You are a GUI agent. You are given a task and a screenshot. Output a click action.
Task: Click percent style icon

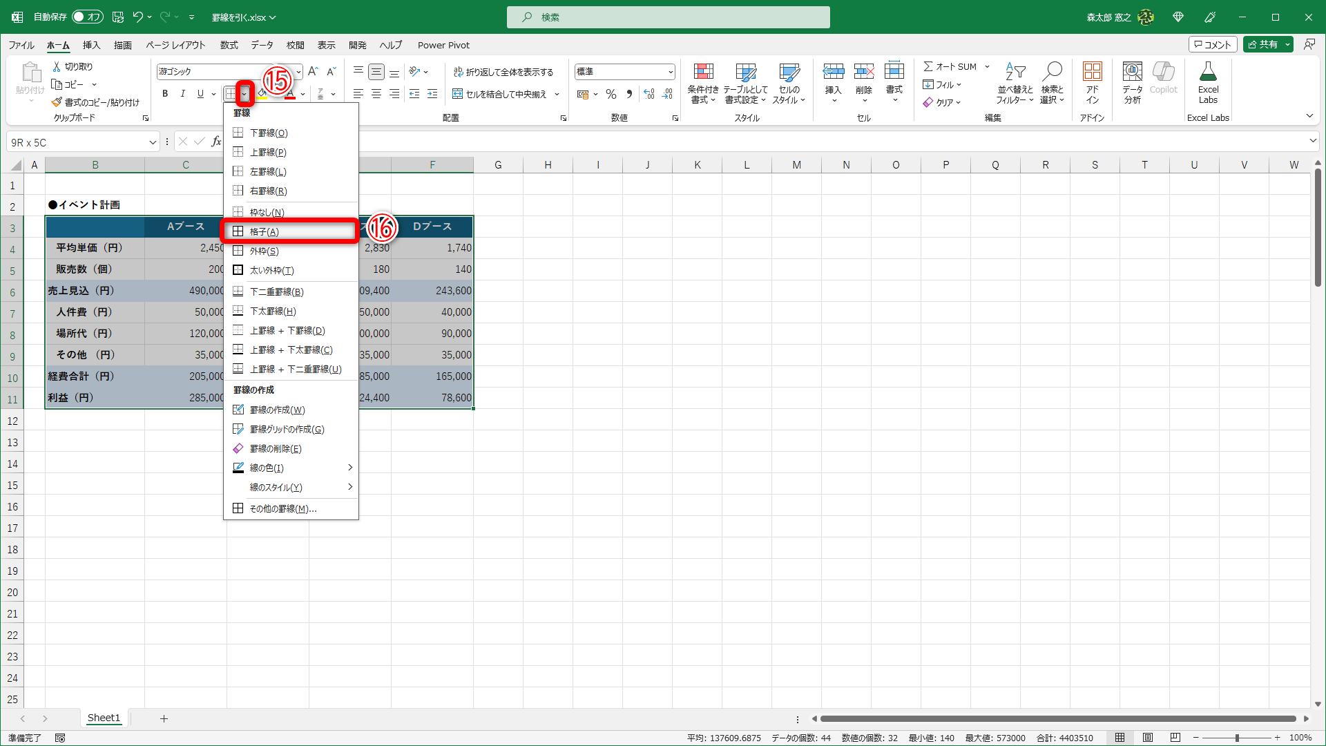(x=611, y=94)
